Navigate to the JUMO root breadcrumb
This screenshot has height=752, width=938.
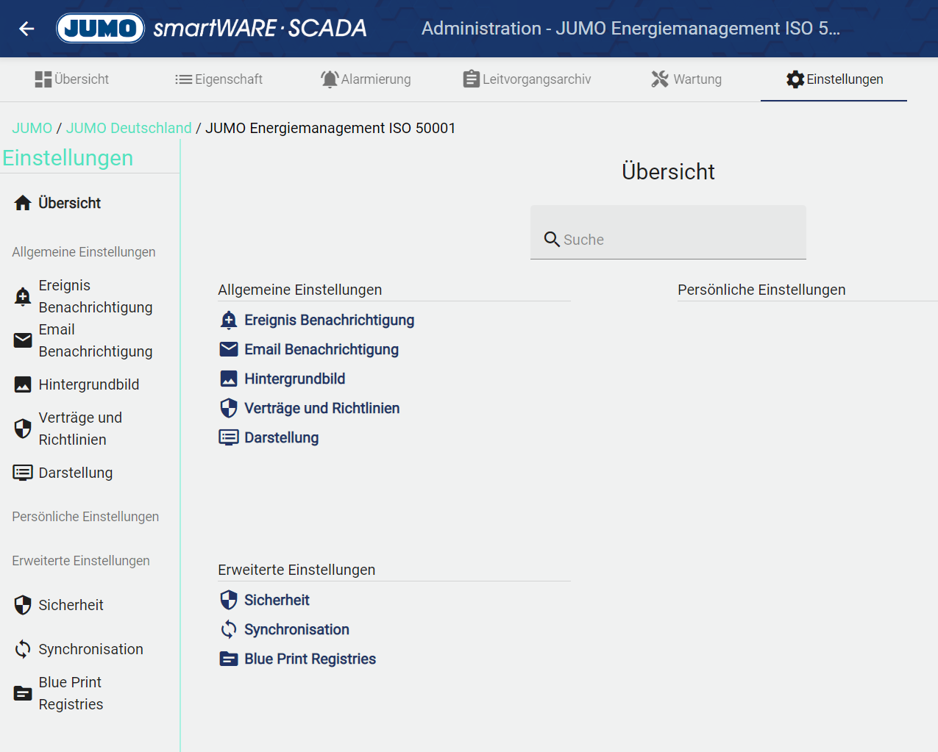(32, 129)
